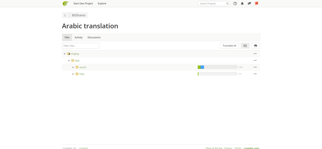Click the Crowdin logo icon
This screenshot has width=322, height=149.
65,4
